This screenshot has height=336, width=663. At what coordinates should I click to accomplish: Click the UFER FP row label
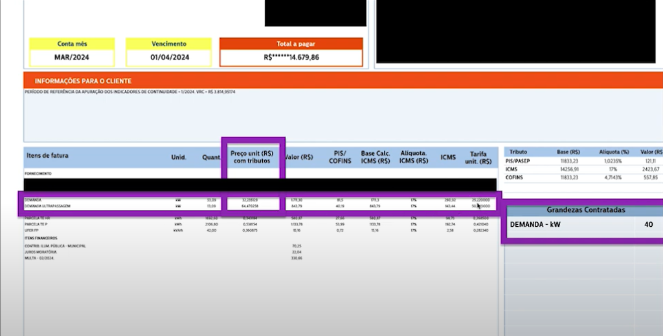tap(31, 231)
